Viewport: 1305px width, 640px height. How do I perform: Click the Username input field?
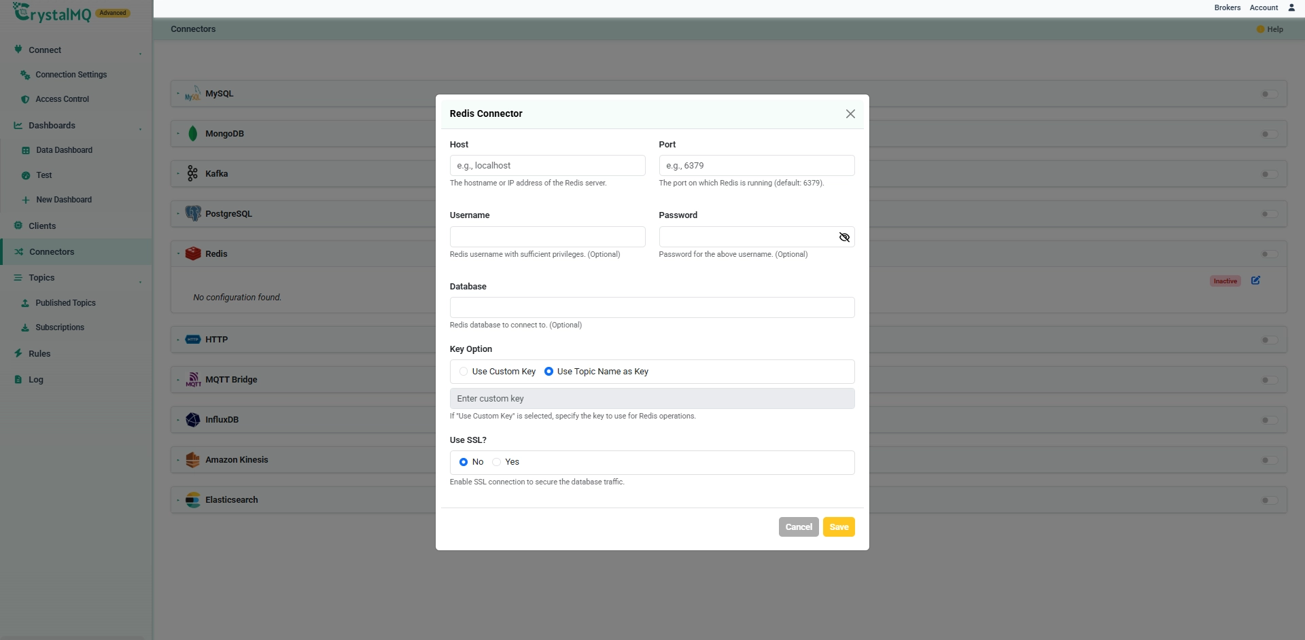coord(547,237)
